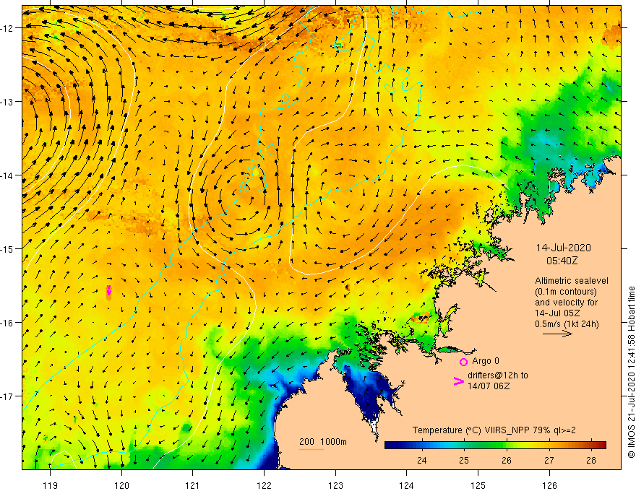
Task: Click 'Temperature (°C) VIIRS_NPP 79% ql>=2' title
Action: click(494, 430)
